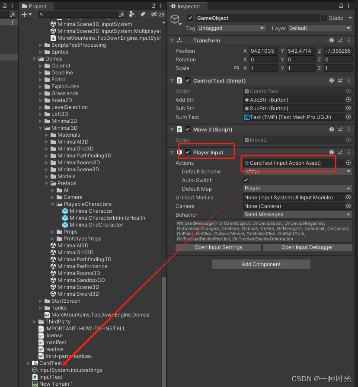The width and height of the screenshot is (358, 387).
Task: Click the GameObject cube icon in Inspector header
Action: coord(175,19)
